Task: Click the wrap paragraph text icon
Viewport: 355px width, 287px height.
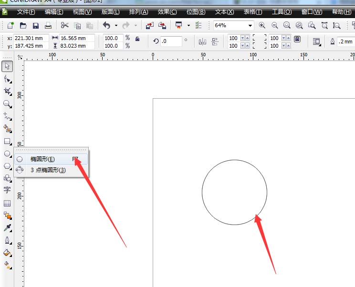Action: pos(317,41)
